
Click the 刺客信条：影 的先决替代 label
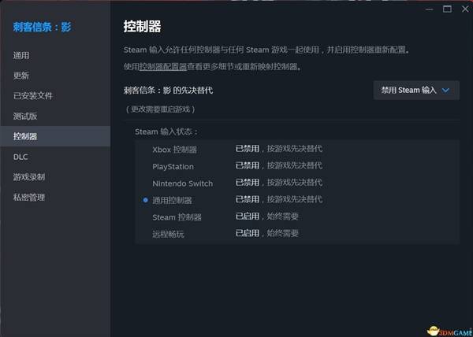tap(168, 90)
